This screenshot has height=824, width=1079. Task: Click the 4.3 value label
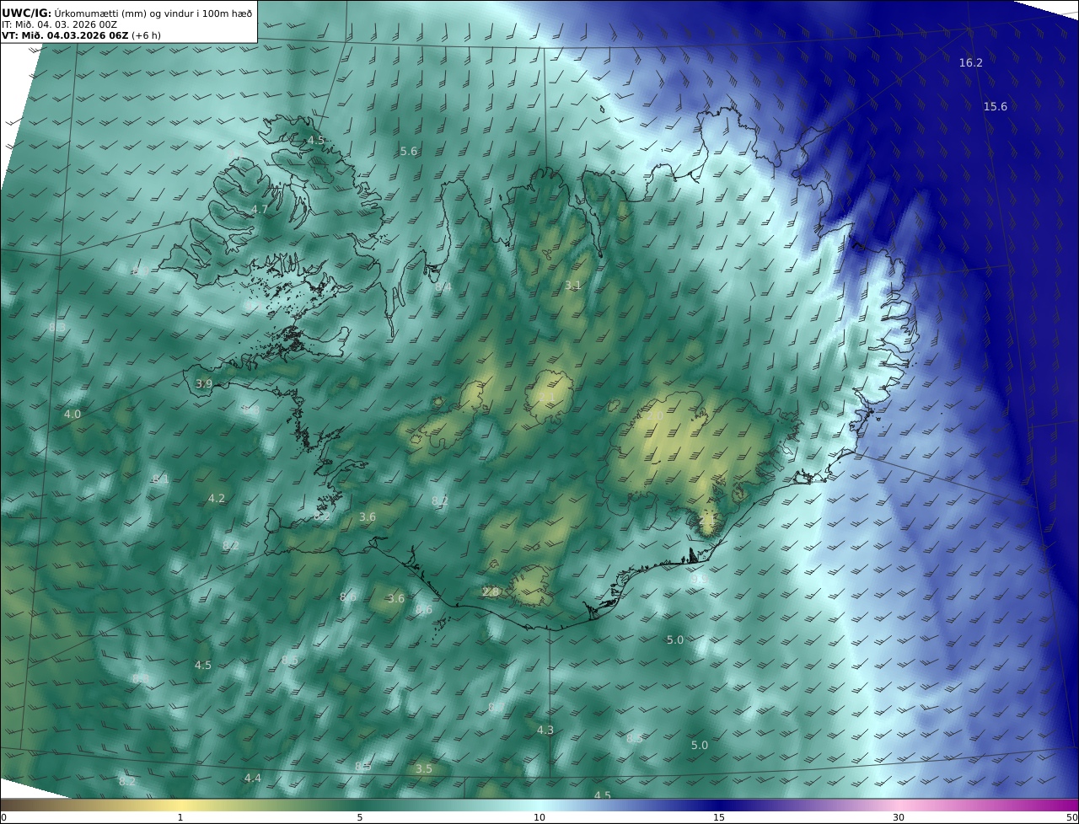545,730
